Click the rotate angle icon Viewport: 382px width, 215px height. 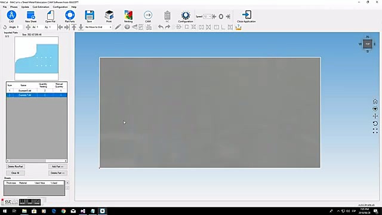[x=5, y=27]
